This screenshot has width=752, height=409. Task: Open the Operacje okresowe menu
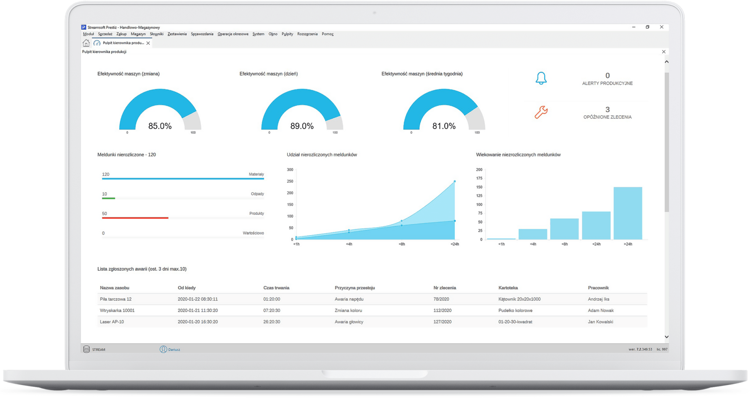[233, 34]
